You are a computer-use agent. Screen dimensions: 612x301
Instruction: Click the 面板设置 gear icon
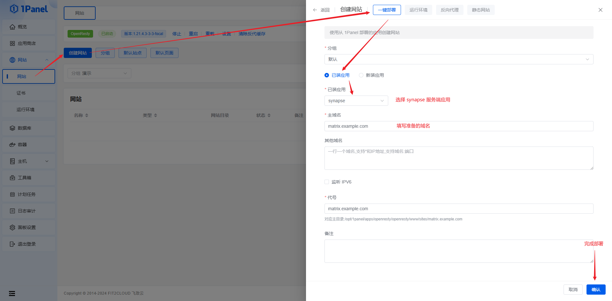pos(12,227)
